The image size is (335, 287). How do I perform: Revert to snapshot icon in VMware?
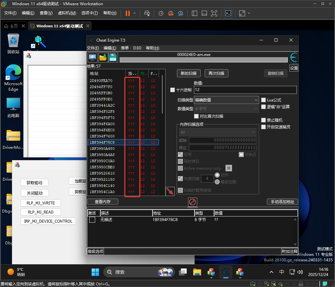pos(170,13)
